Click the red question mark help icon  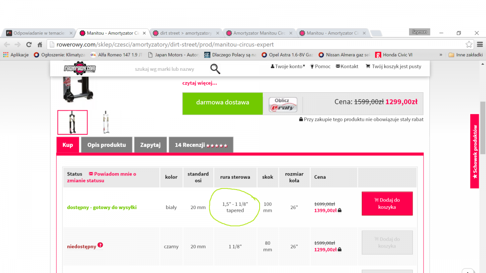100,245
